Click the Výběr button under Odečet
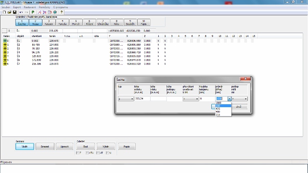The height and width of the screenshot is (173, 308). click(x=106, y=147)
